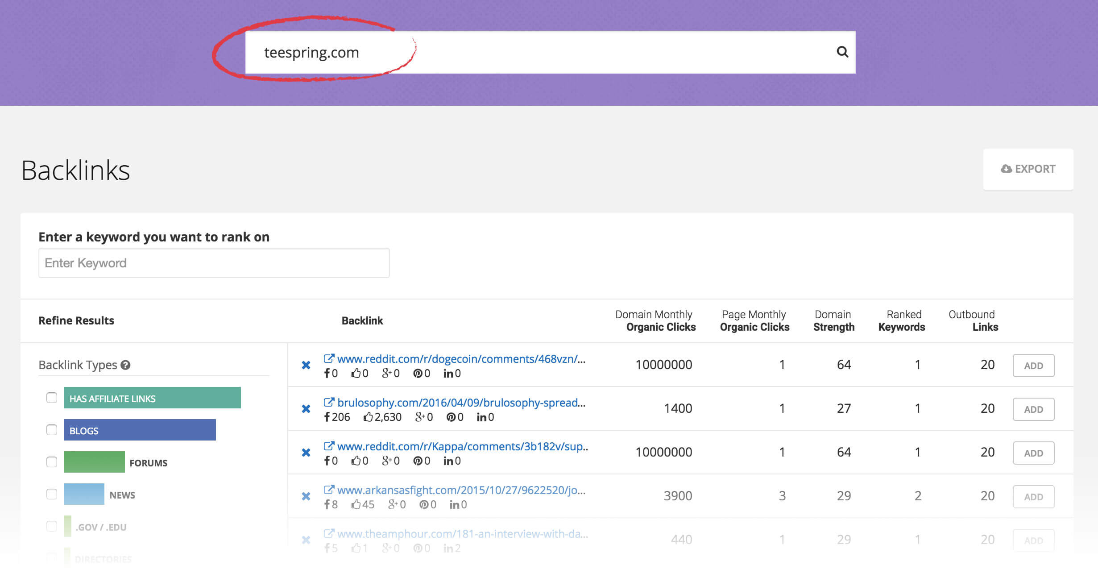Sort by Domain Strength column header

[833, 320]
